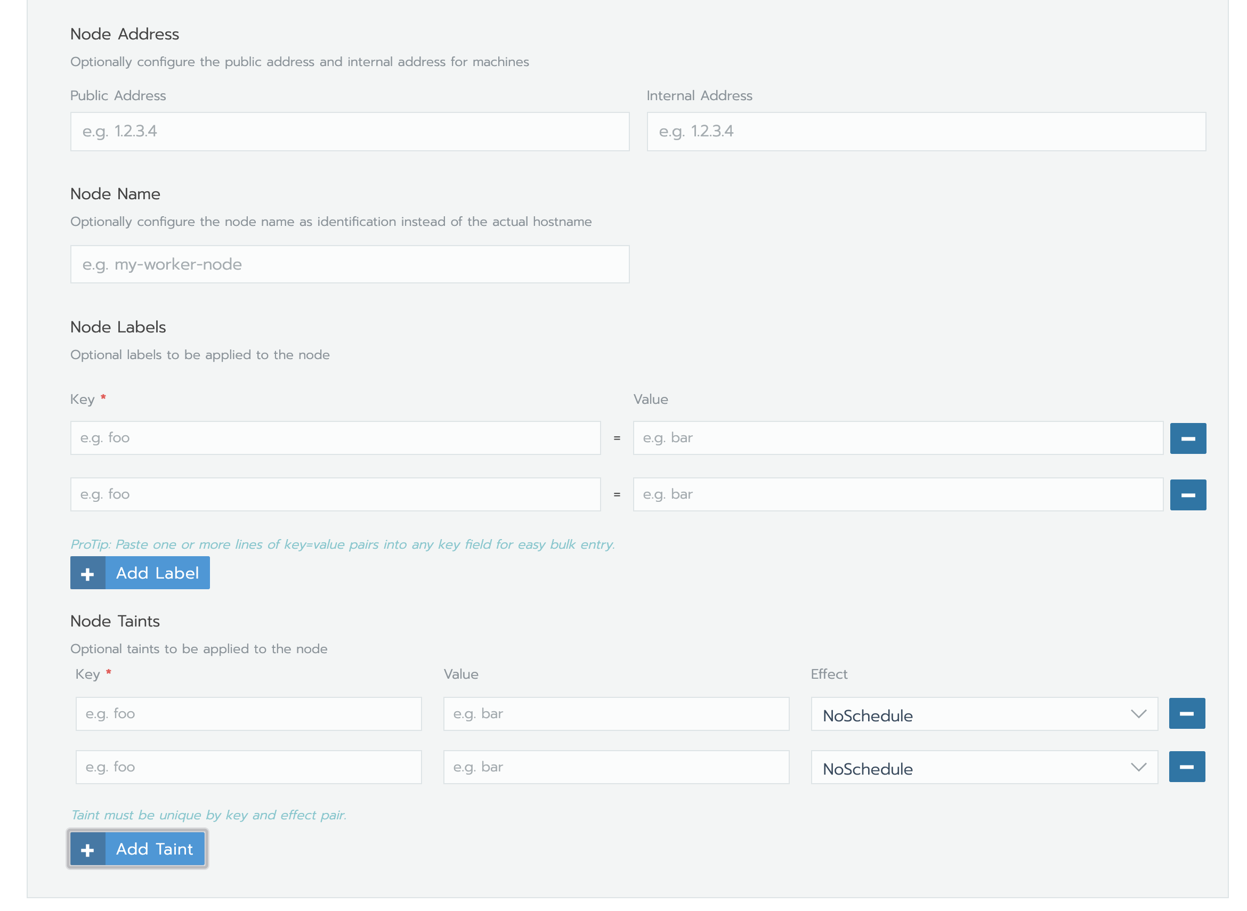Remove the first Node Taint row
The height and width of the screenshot is (911, 1247).
pyautogui.click(x=1186, y=713)
